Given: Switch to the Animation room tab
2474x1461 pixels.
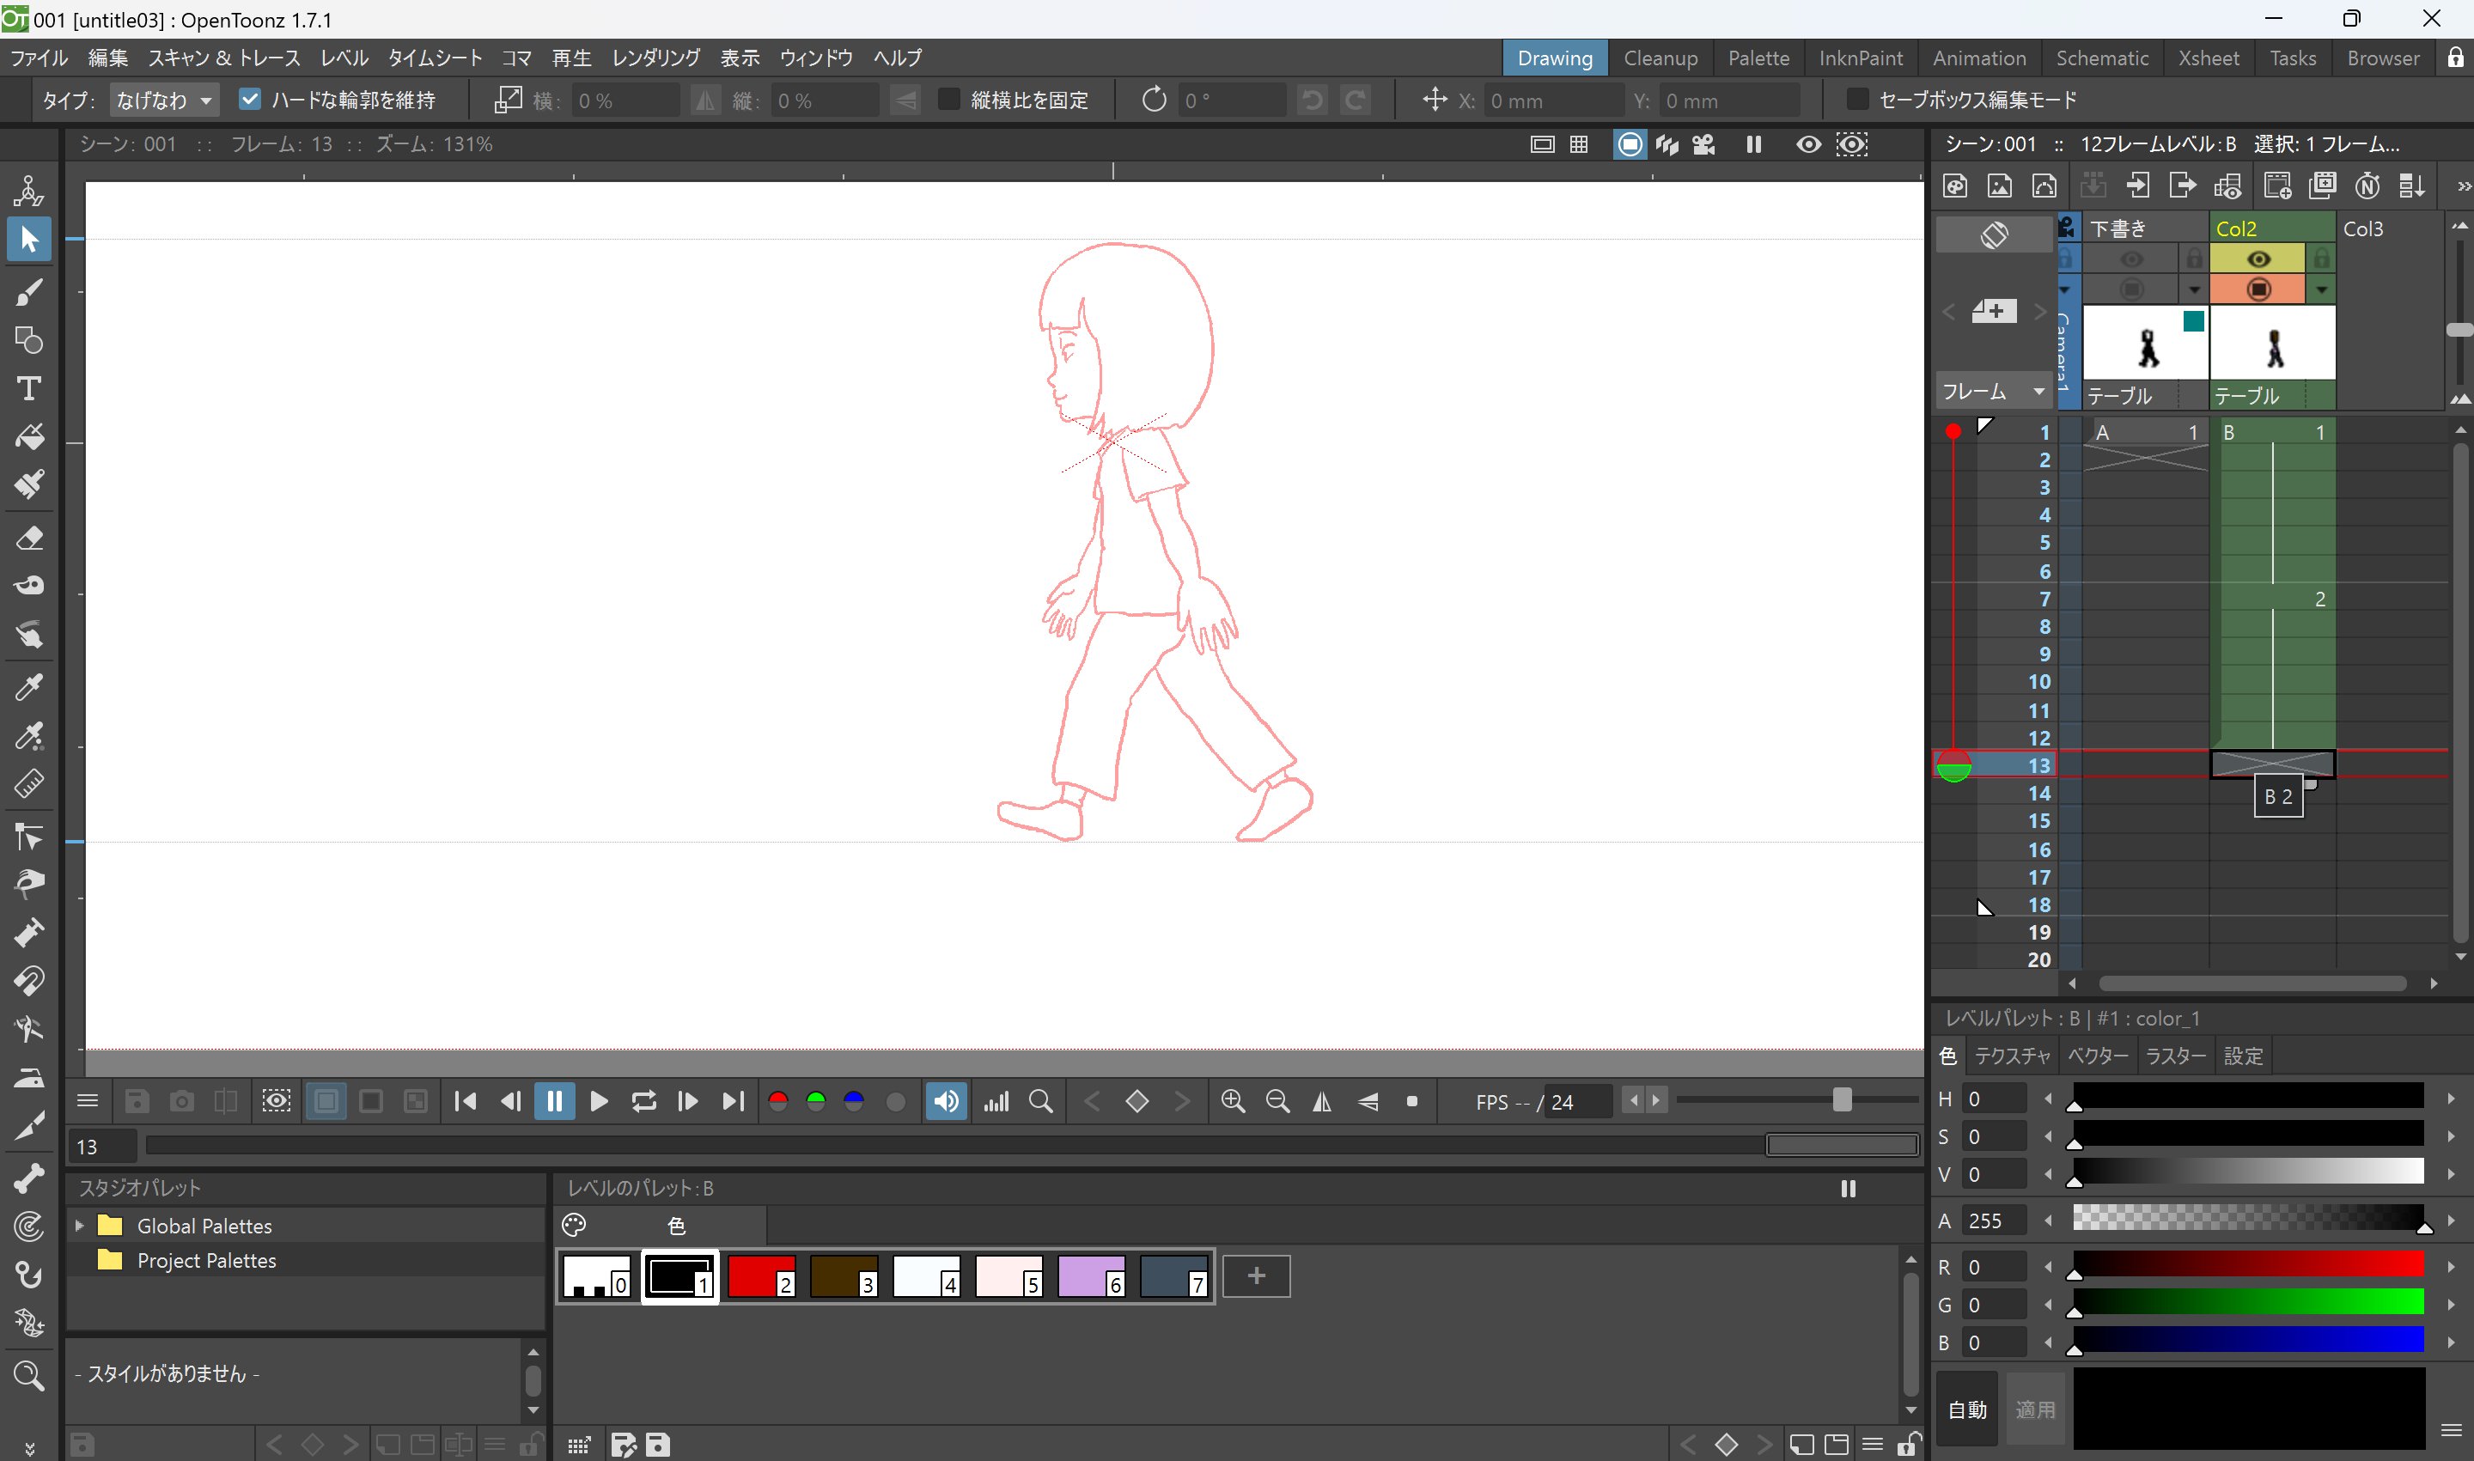Looking at the screenshot, I should [1979, 58].
